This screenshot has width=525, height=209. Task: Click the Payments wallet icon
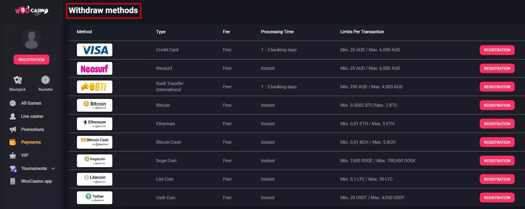(x=13, y=142)
